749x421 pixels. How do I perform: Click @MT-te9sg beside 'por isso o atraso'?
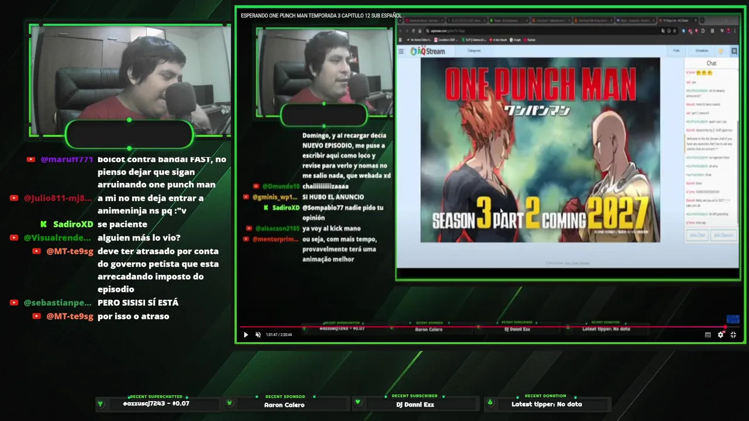70,316
